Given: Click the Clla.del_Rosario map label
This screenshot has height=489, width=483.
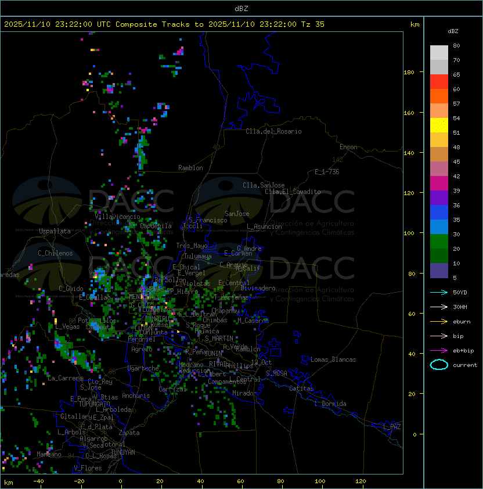Looking at the screenshot, I should [x=273, y=131].
